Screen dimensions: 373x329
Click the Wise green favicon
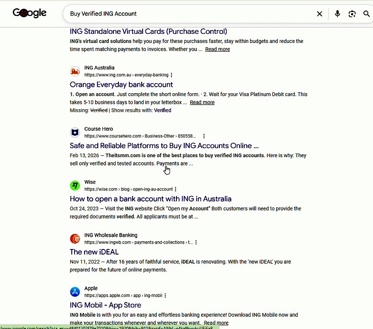click(75, 186)
